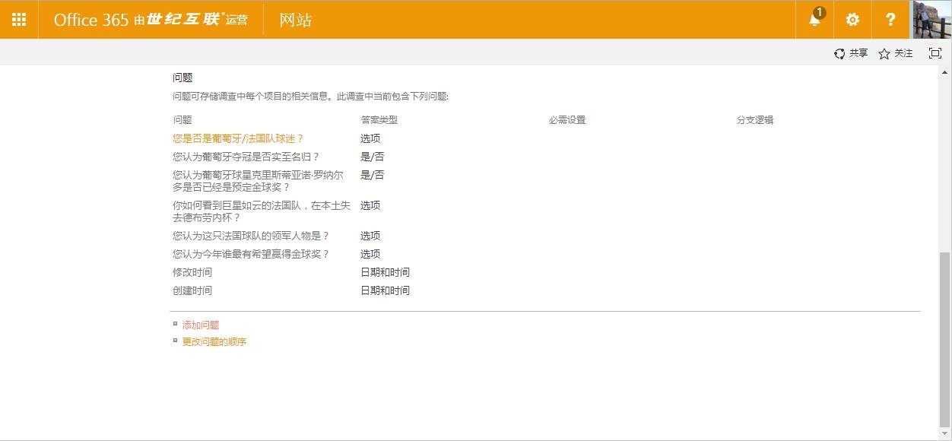Image resolution: width=952 pixels, height=441 pixels.
Task: Enter focus mode with the expand icon
Action: point(935,53)
